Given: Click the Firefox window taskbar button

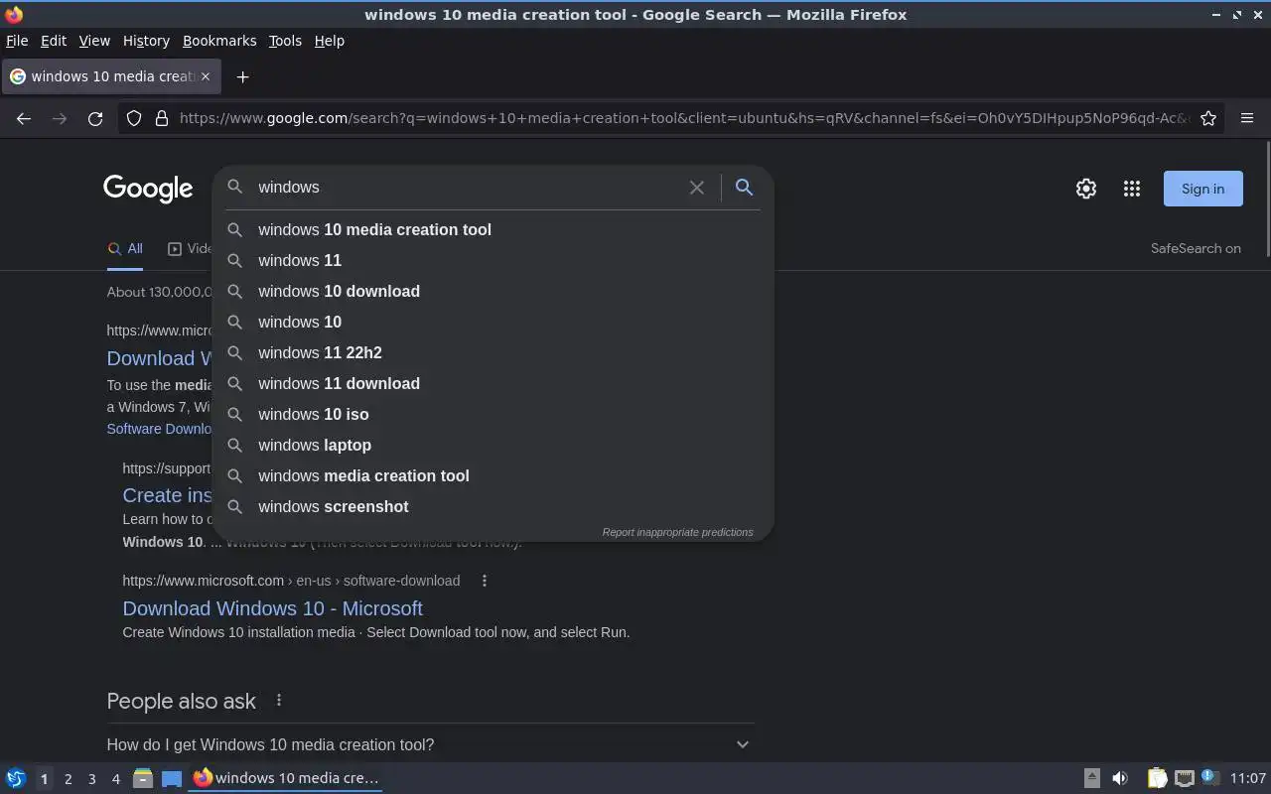Looking at the screenshot, I should click(x=286, y=778).
